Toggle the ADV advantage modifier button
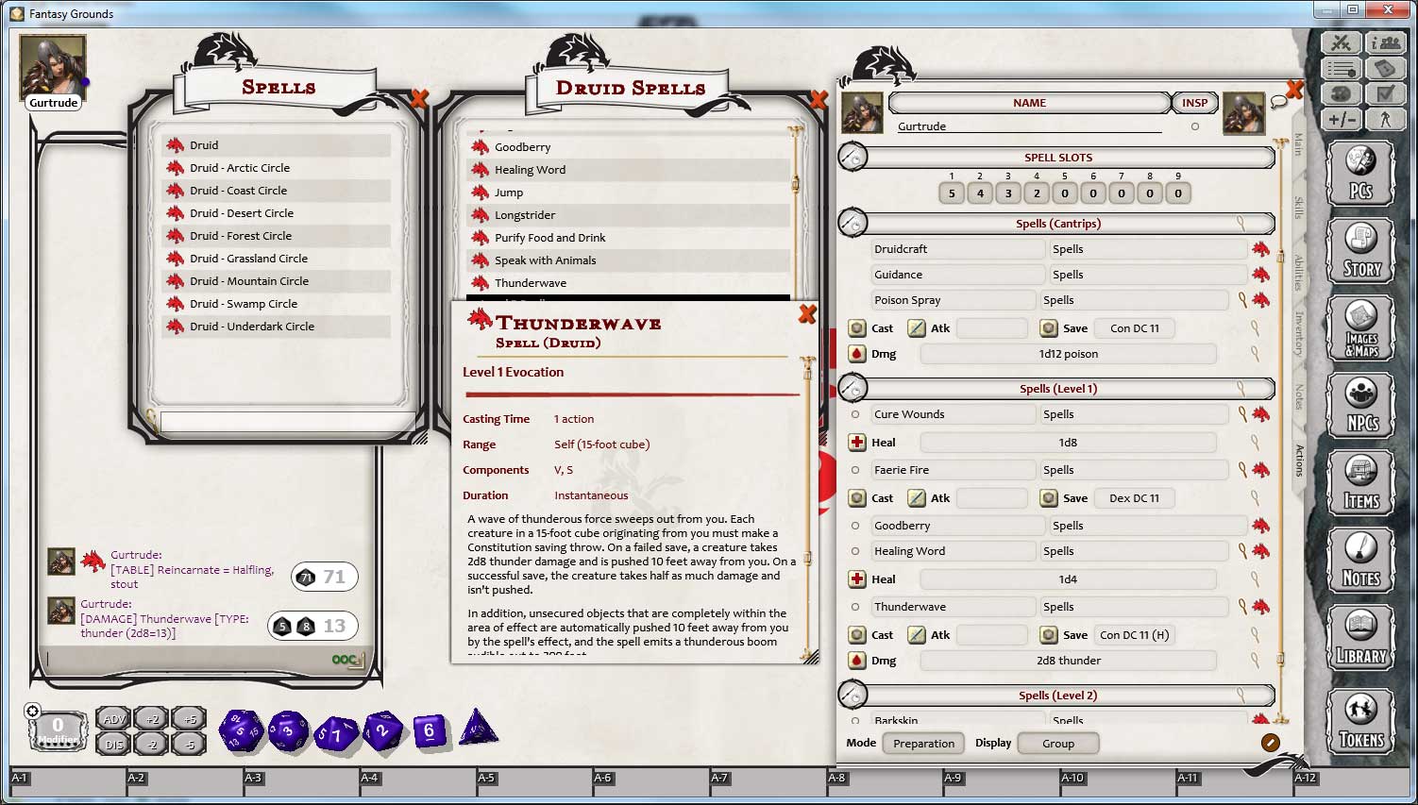The image size is (1418, 805). pos(113,719)
